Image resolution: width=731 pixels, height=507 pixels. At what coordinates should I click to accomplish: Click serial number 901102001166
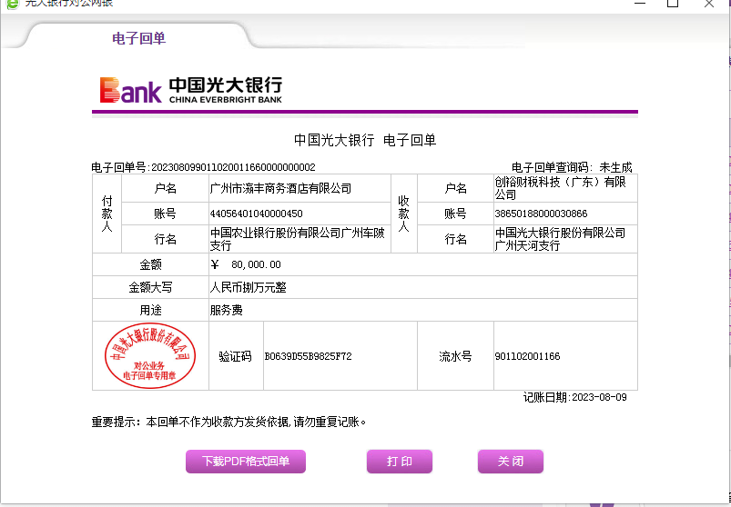(527, 357)
